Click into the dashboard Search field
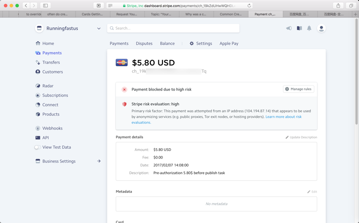 (x=173, y=28)
